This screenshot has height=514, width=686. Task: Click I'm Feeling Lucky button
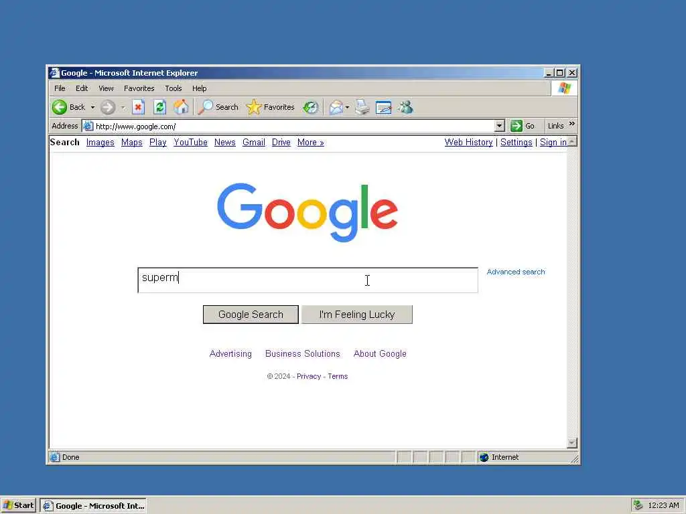point(357,315)
